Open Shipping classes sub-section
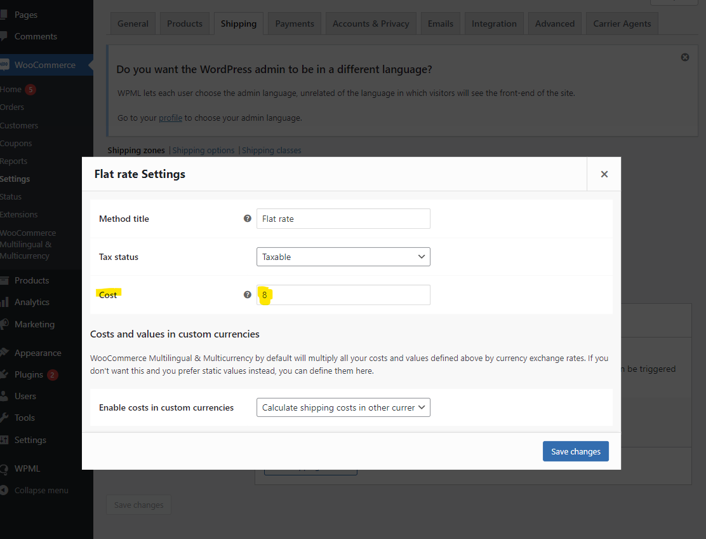This screenshot has height=539, width=706. click(272, 150)
